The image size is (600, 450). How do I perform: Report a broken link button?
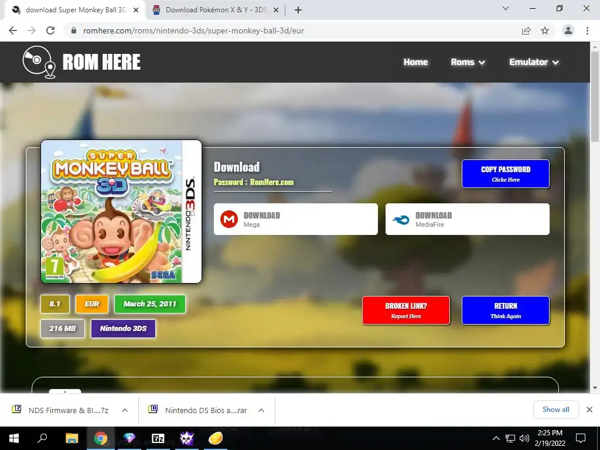406,311
